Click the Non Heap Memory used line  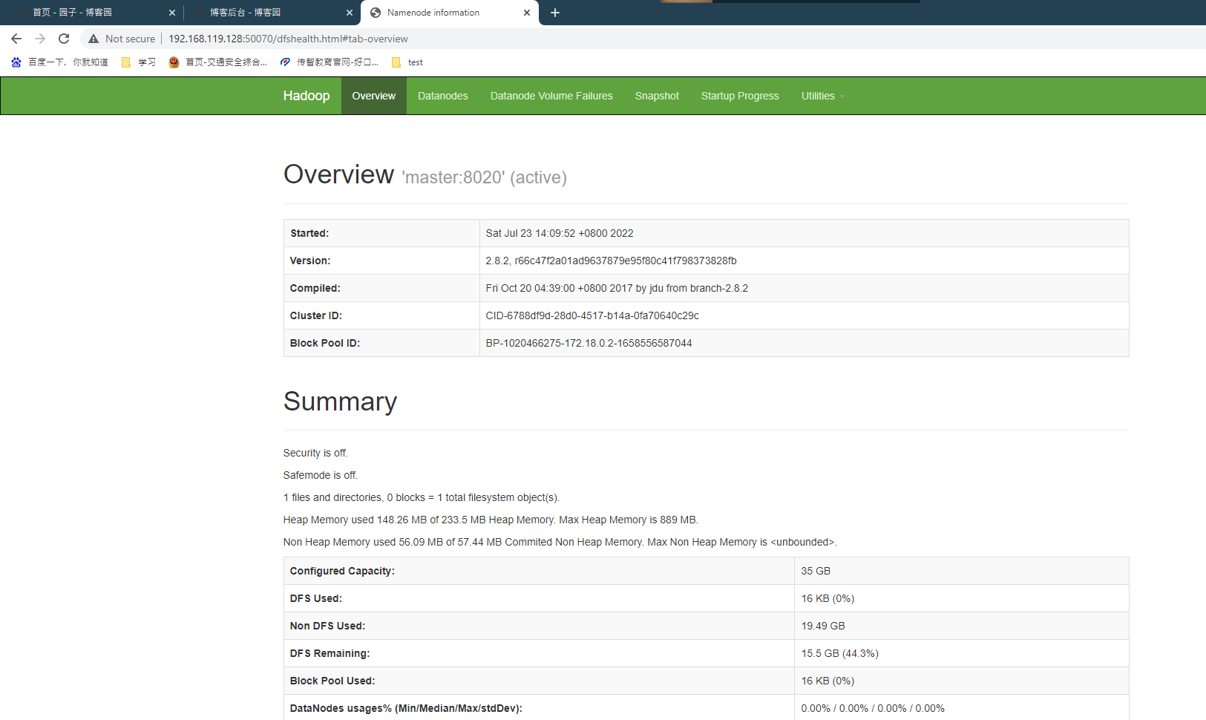pos(560,542)
